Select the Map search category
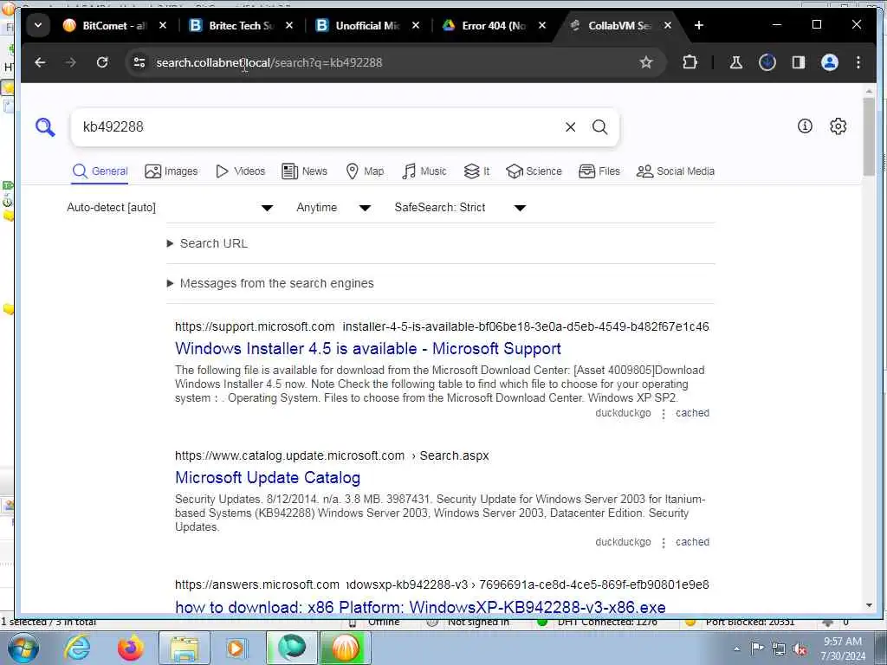The image size is (887, 665). point(365,171)
